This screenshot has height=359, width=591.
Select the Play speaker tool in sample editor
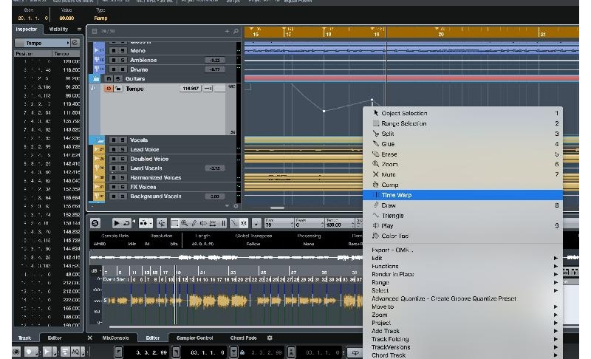(203, 223)
